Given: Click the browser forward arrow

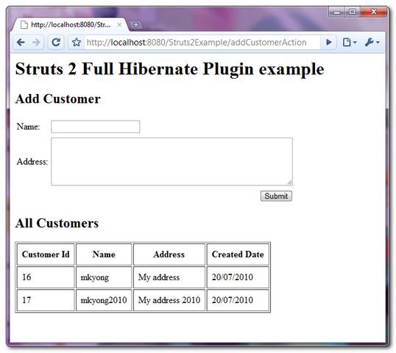Looking at the screenshot, I should point(36,42).
